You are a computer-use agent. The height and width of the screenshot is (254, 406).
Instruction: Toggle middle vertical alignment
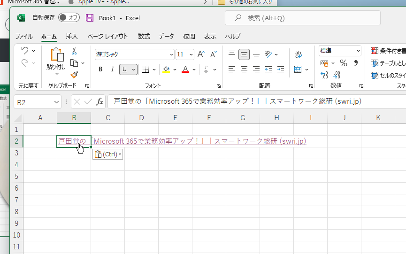(244, 54)
